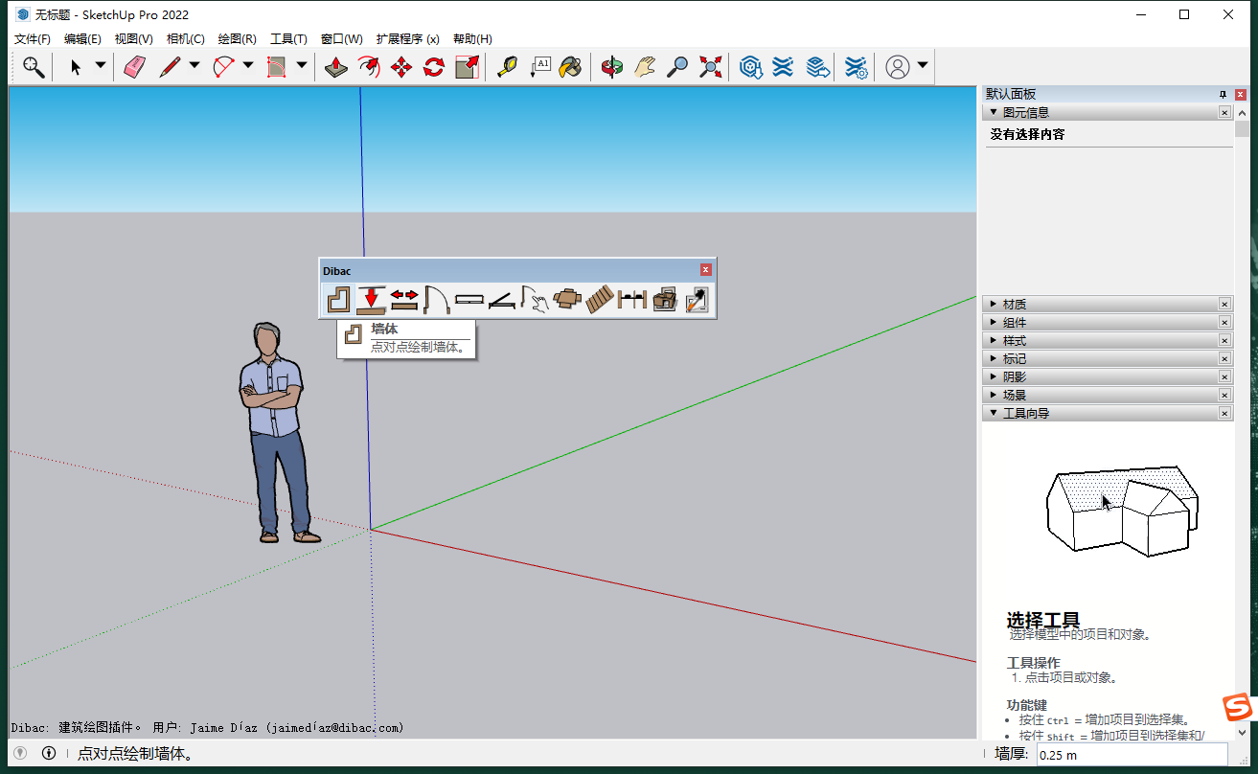Close the Dibac floating toolbar
The width and height of the screenshot is (1258, 774).
click(706, 270)
